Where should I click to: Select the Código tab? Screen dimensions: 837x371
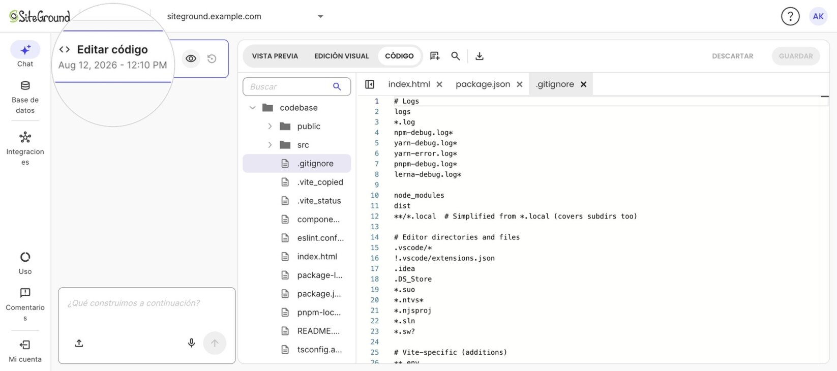tap(399, 56)
